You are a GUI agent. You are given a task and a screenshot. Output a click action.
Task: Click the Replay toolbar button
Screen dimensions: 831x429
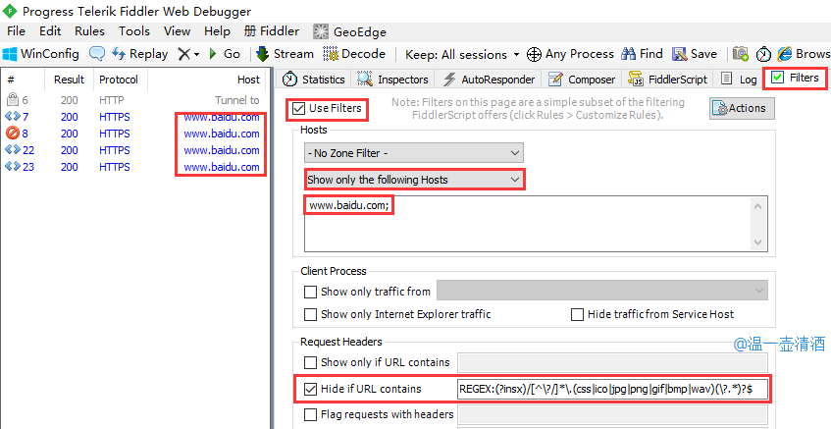139,54
